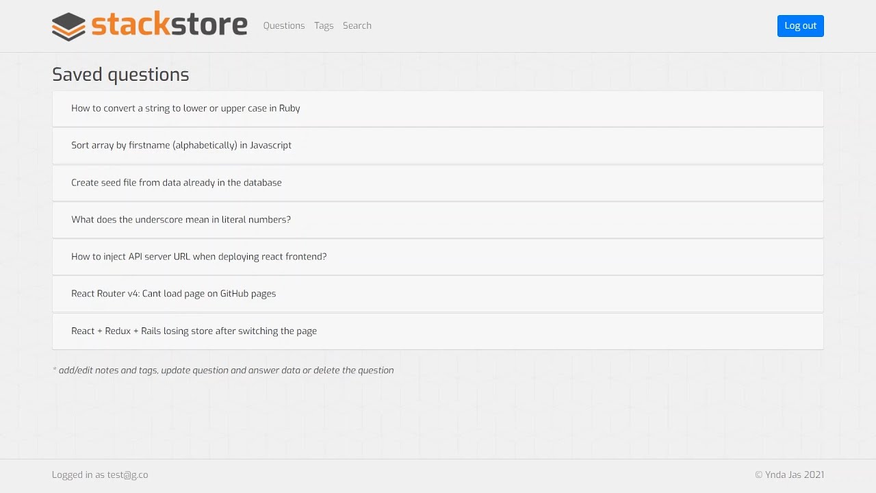The height and width of the screenshot is (493, 876).
Task: Click the stackstore wordmark text
Action: coord(169,25)
